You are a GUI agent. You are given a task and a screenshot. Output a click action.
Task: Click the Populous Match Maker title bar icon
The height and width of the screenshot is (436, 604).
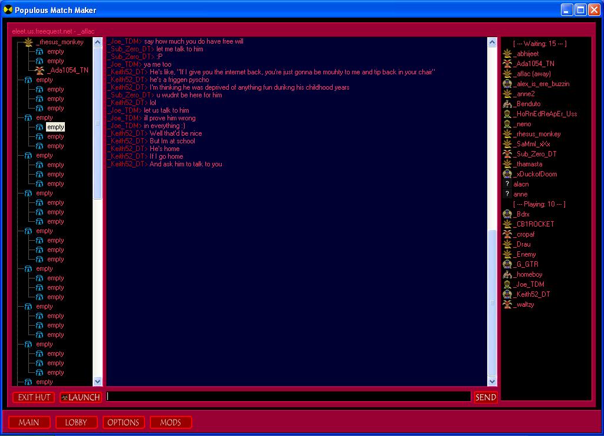(x=8, y=10)
